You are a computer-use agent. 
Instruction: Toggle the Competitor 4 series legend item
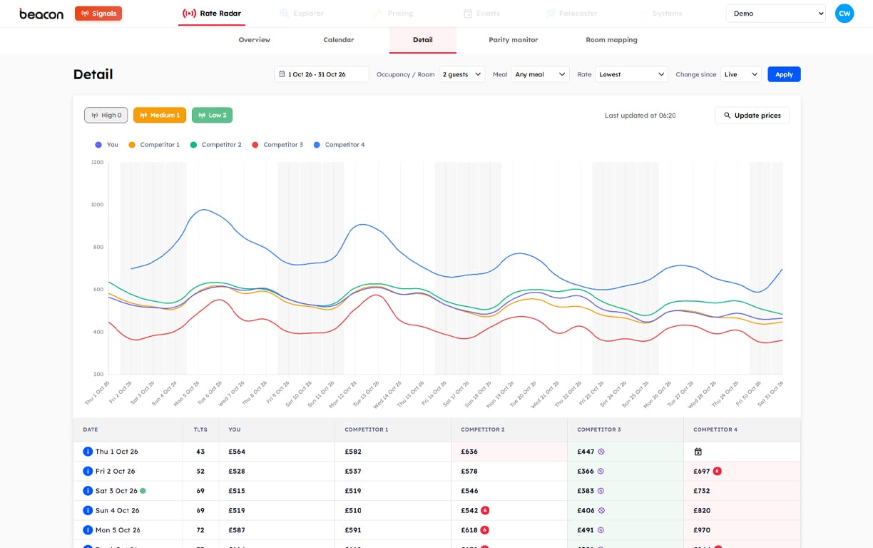pyautogui.click(x=339, y=145)
